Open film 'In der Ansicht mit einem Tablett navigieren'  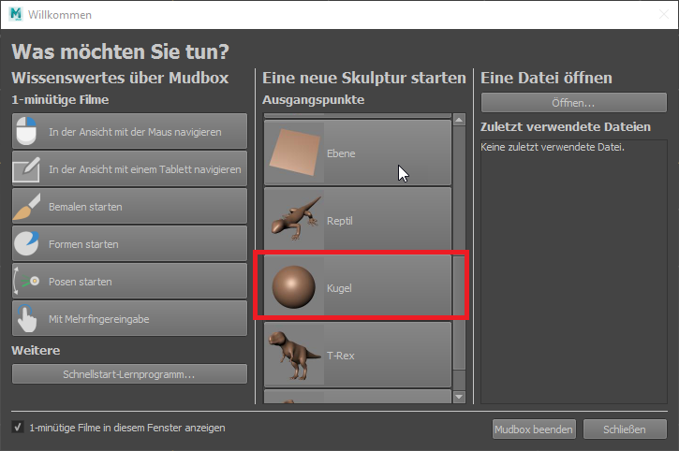point(129,168)
